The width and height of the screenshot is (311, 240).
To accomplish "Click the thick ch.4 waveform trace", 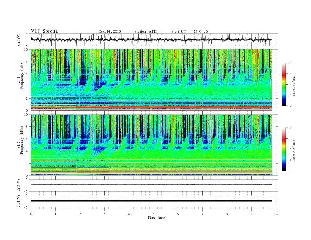I will 151,201.
